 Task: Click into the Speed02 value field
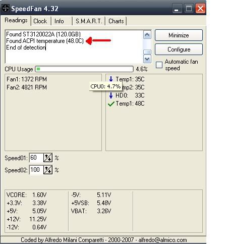36,170
